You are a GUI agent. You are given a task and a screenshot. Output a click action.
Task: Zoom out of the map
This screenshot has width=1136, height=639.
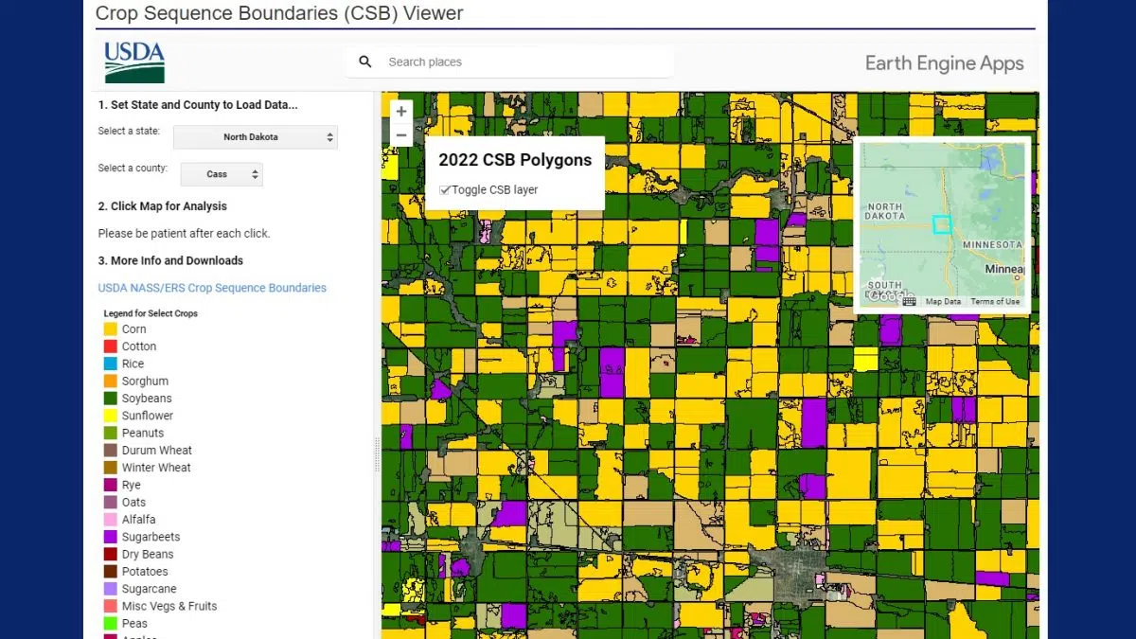[x=401, y=134]
